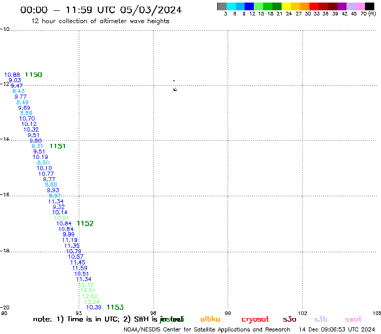This screenshot has height=334, width=381.
Task: Click the wave height value 8.43
Action: tap(19, 91)
